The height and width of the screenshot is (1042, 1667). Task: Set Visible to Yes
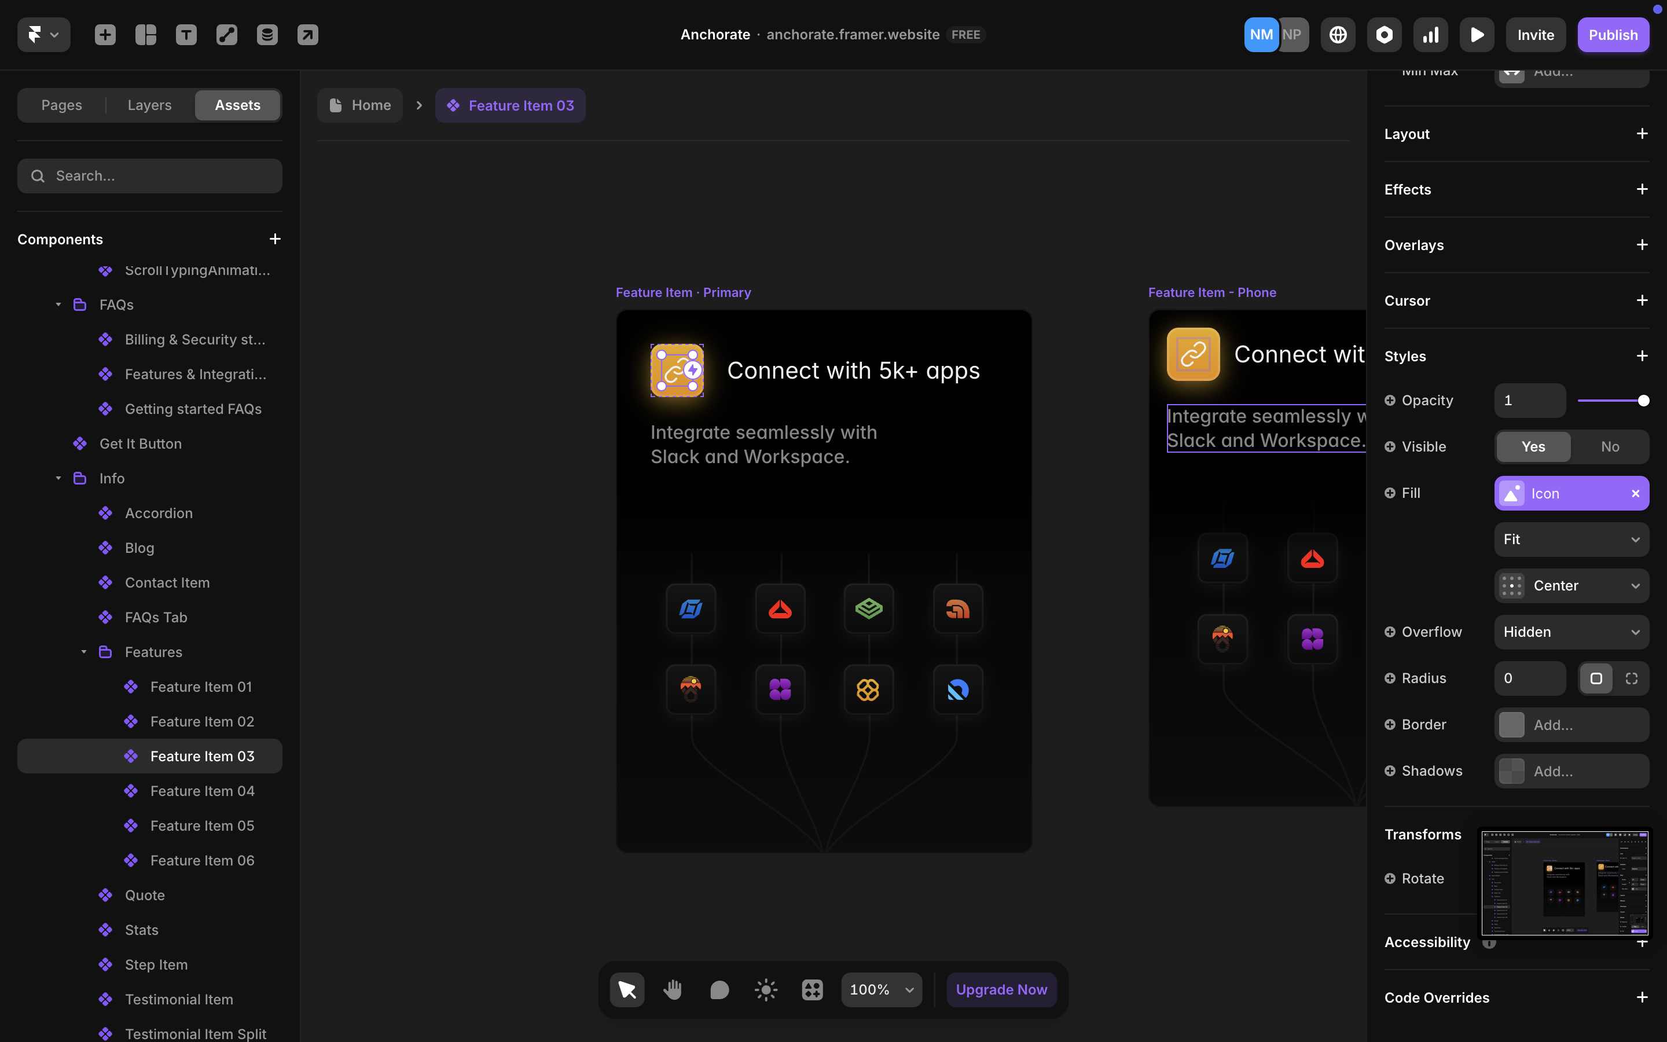point(1533,446)
